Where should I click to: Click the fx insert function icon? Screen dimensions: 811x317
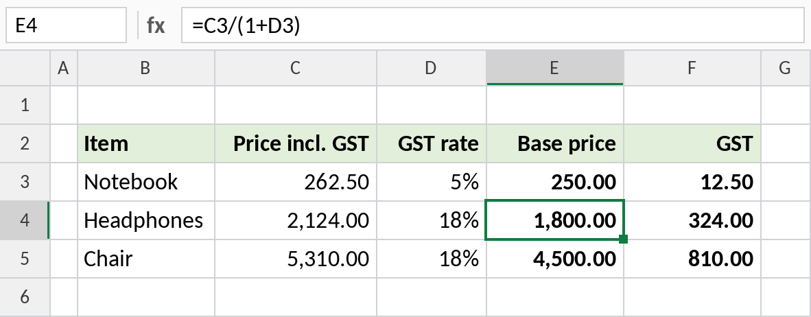156,25
